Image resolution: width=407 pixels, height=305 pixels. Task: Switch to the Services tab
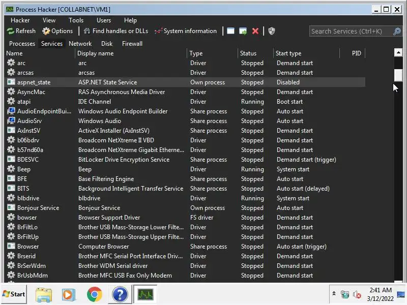52,44
